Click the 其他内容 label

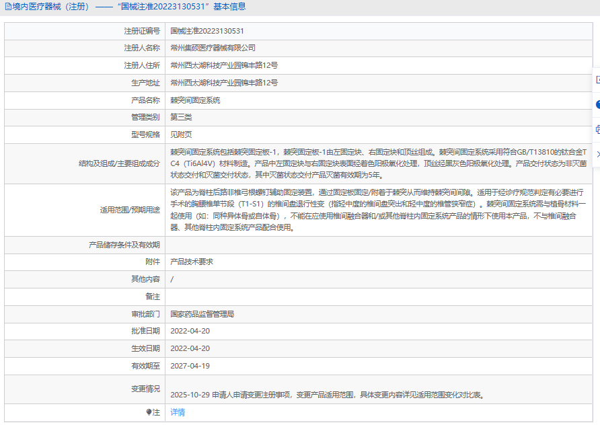tap(145, 279)
